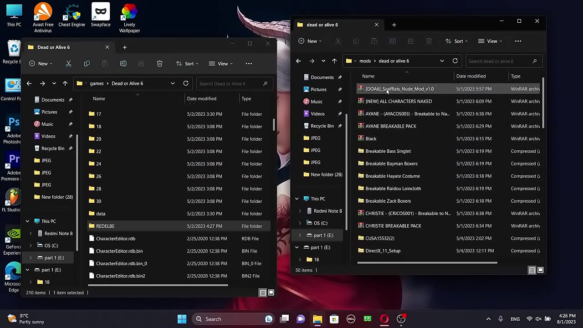
Task: Go up one level in the games window
Action: pyautogui.click(x=65, y=83)
